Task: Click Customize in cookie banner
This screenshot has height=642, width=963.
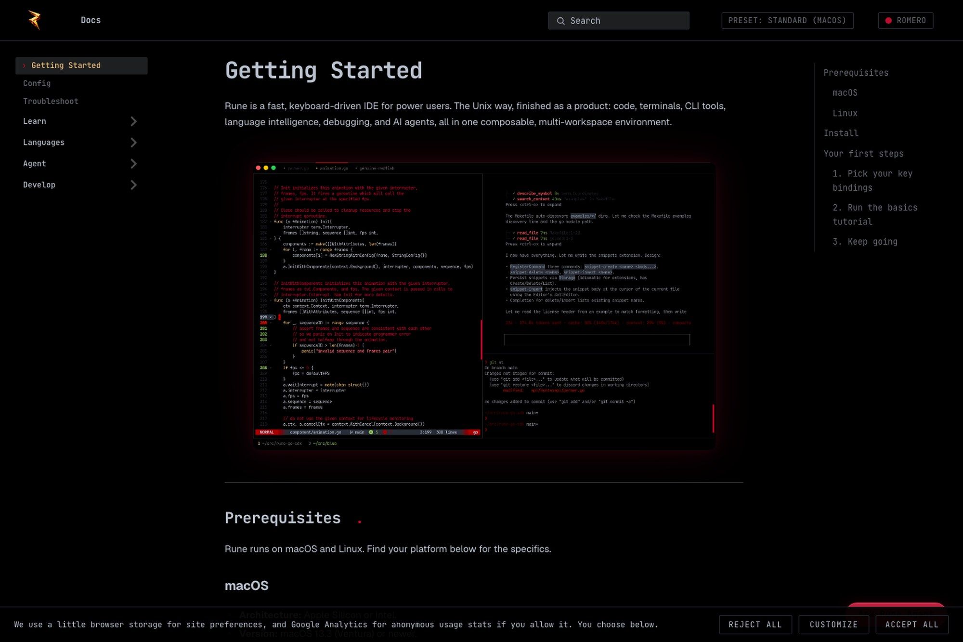Action: pos(833,625)
